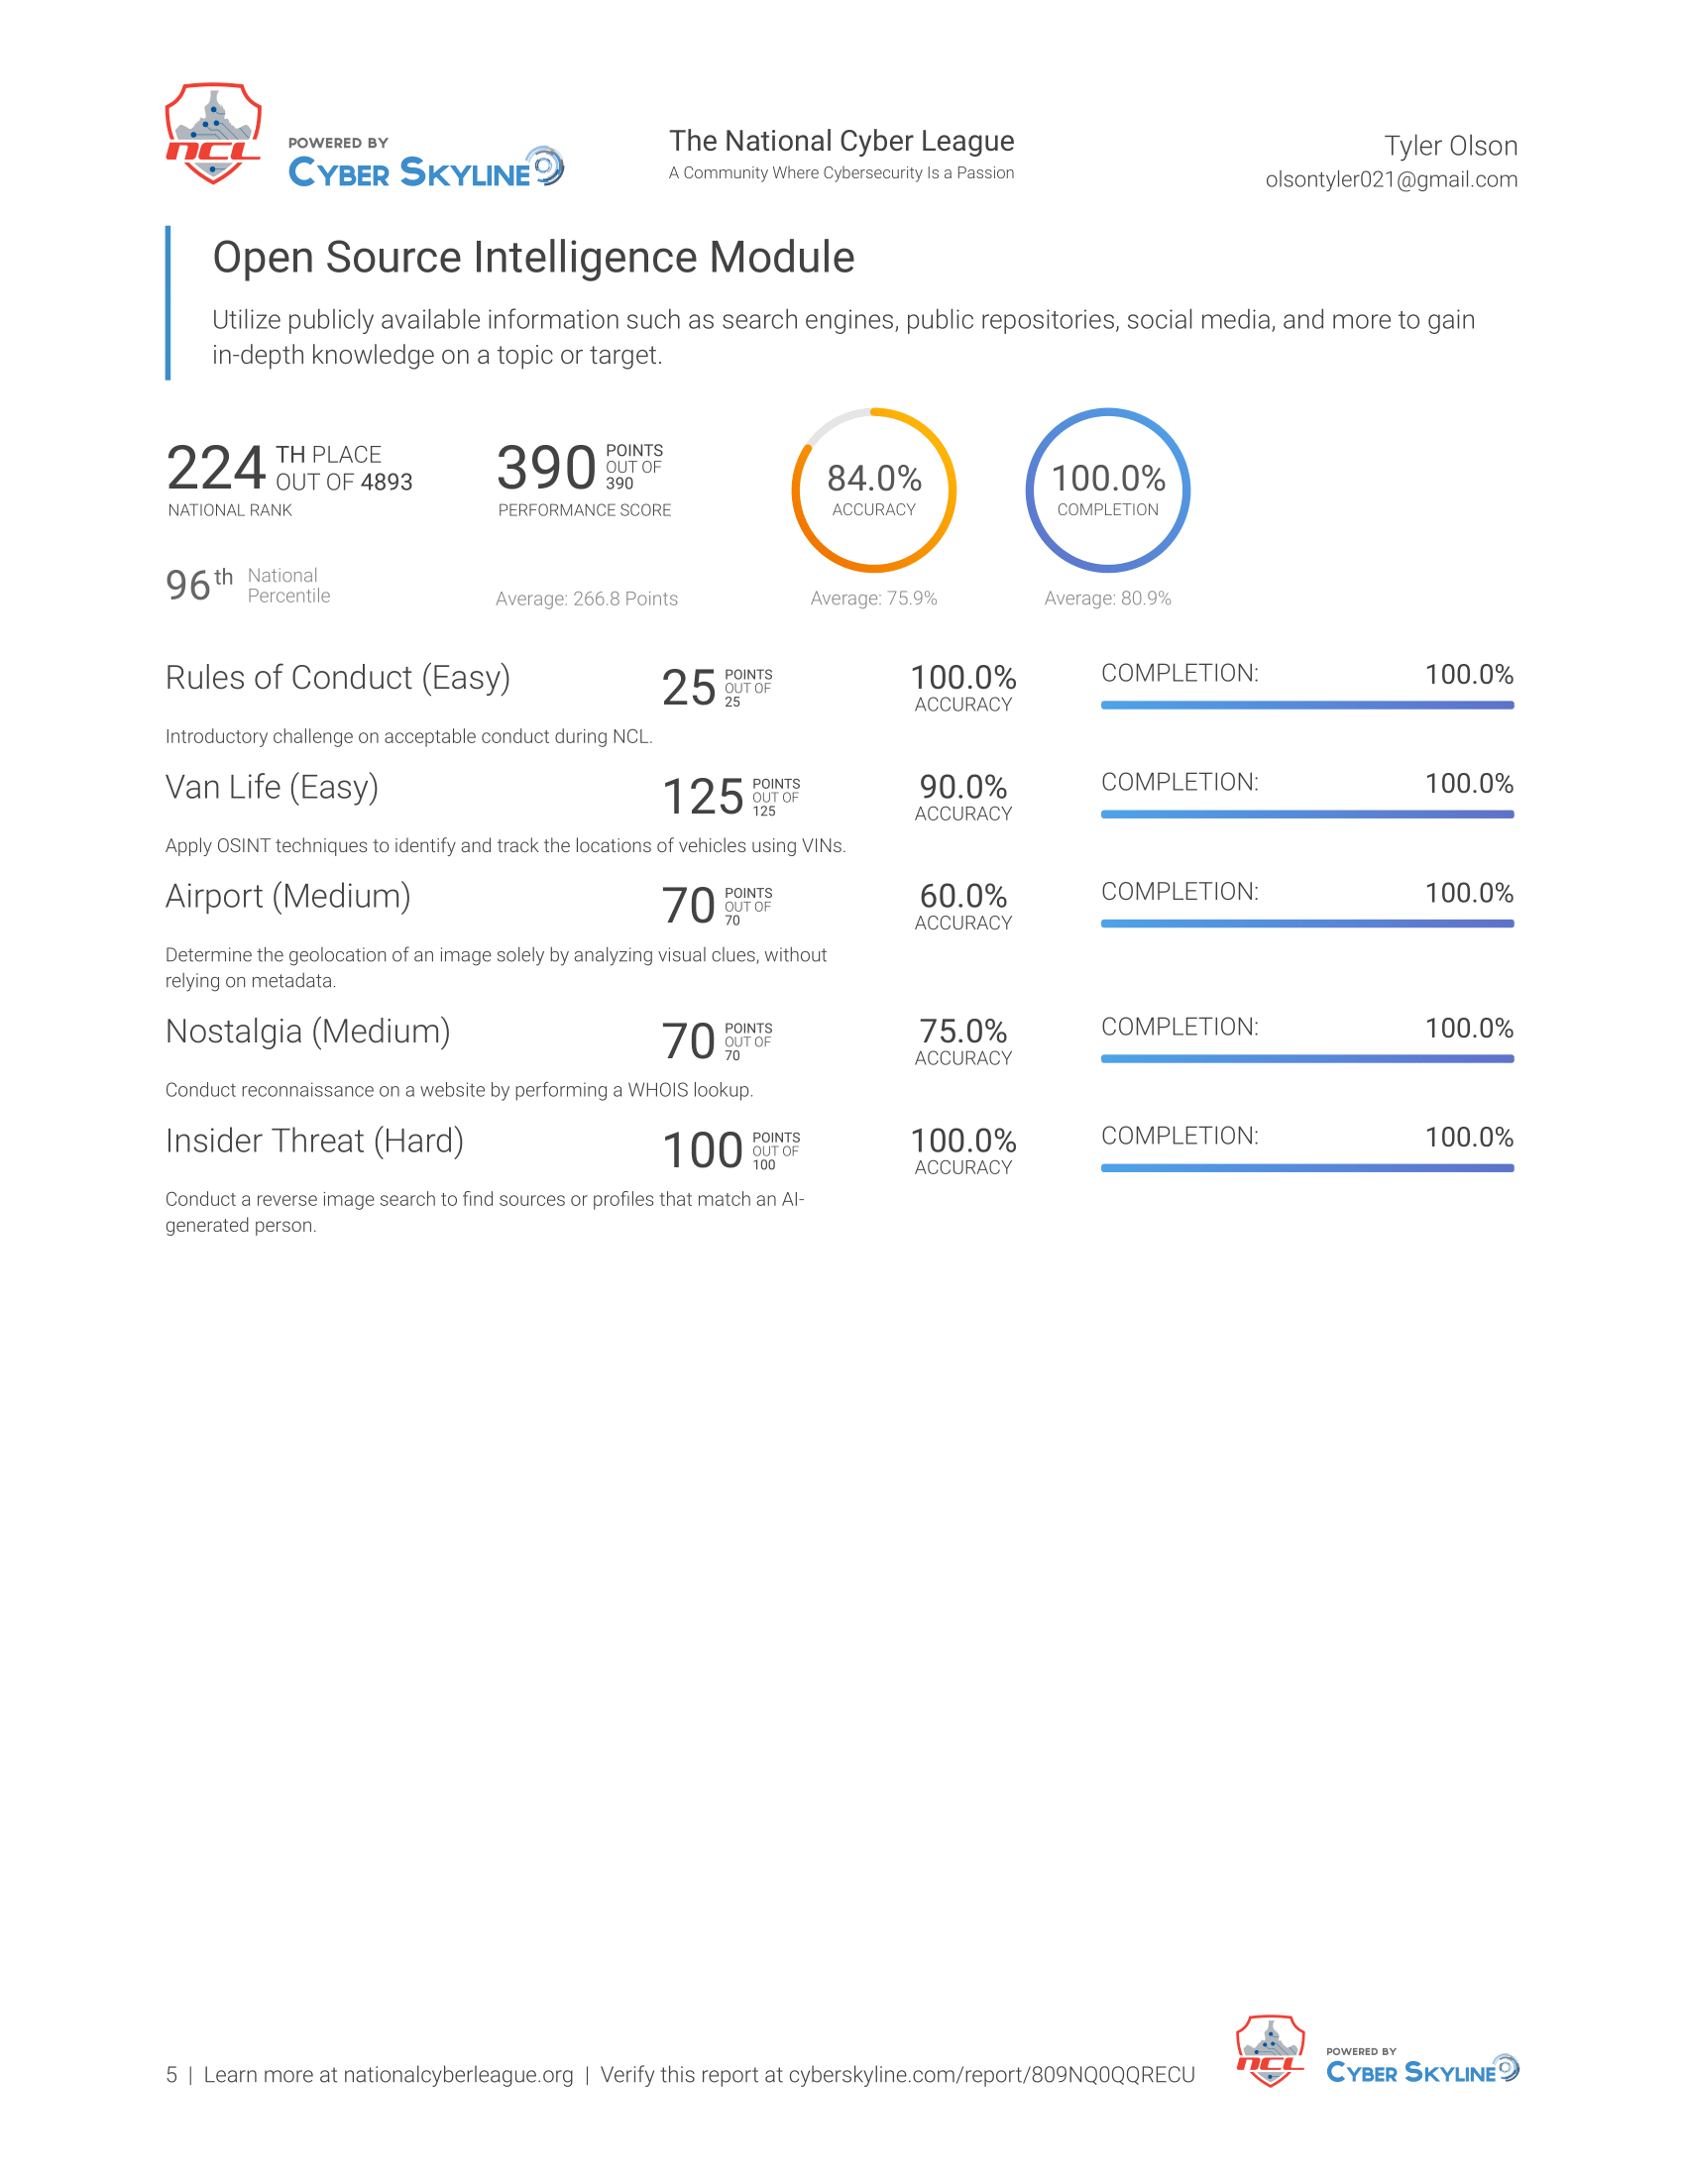Select the Open Source Intelligence Module heading
Screen dimensions: 1685x2180
point(533,258)
